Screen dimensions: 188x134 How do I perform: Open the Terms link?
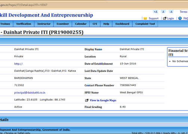coord(184,12)
